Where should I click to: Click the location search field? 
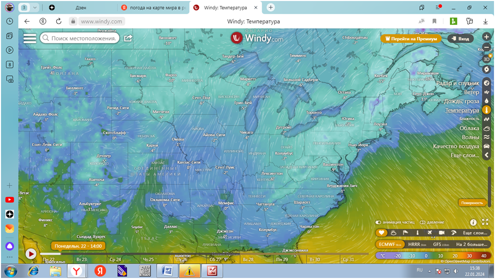pos(80,38)
